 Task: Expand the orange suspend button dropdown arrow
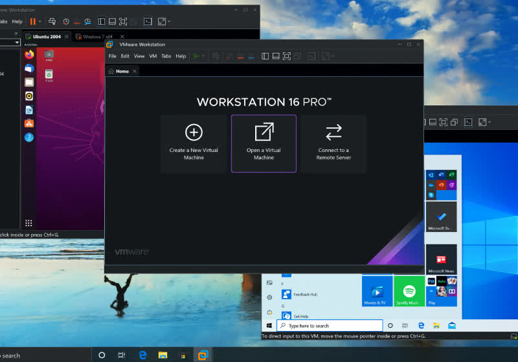click(x=41, y=21)
